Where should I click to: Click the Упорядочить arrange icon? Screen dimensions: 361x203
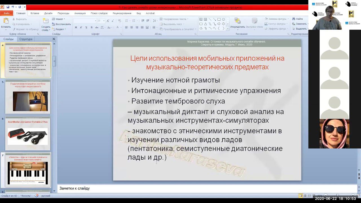tap(237, 21)
